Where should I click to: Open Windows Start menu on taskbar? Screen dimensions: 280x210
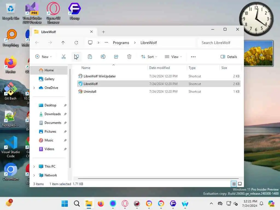click(x=65, y=203)
